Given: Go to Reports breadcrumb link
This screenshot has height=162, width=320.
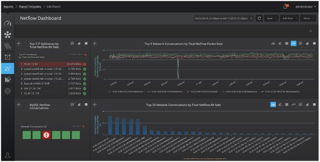Looking at the screenshot, I should coord(8,7).
